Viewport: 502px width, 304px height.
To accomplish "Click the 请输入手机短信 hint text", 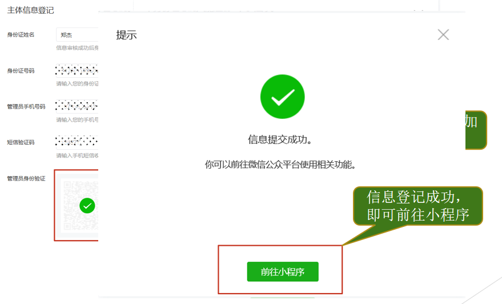I will (77, 155).
